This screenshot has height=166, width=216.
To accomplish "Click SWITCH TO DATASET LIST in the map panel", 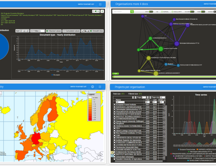I will 78,87.
